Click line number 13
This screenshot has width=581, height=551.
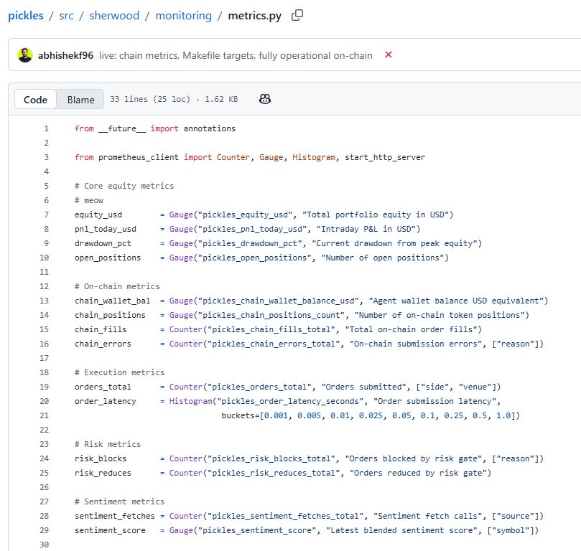44,301
